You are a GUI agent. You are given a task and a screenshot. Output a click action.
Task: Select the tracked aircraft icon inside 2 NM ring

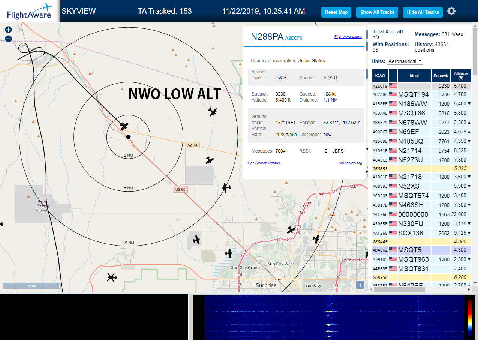(124, 126)
